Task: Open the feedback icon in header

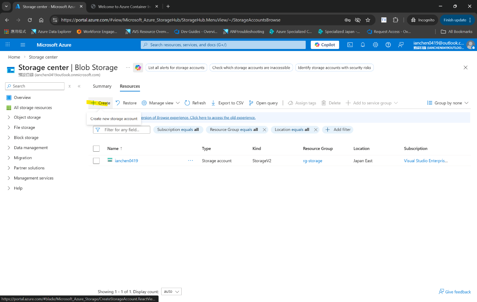Action: [401, 45]
